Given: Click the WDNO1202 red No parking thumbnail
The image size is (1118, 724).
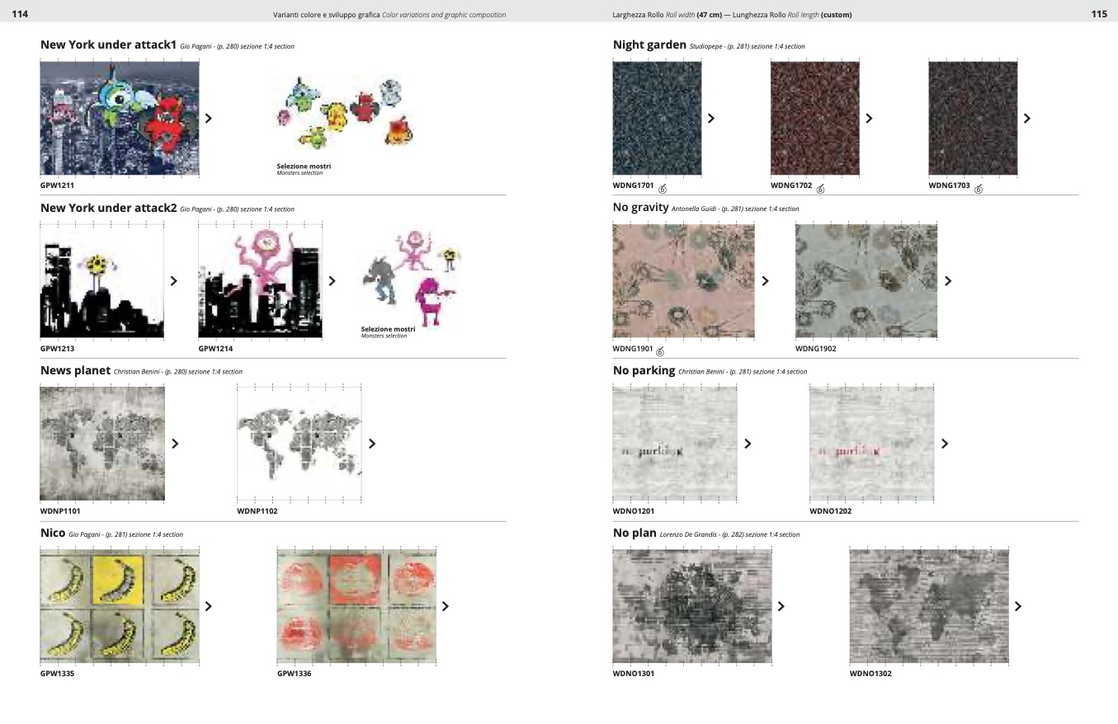Looking at the screenshot, I should point(871,444).
